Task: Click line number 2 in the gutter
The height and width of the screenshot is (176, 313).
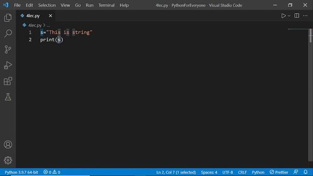Action: [x=30, y=40]
